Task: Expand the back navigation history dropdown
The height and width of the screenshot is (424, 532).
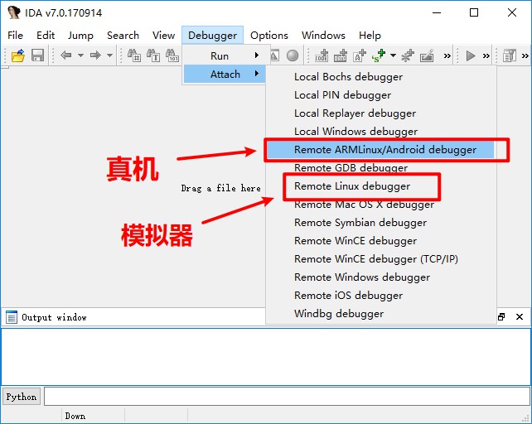Action: 80,55
